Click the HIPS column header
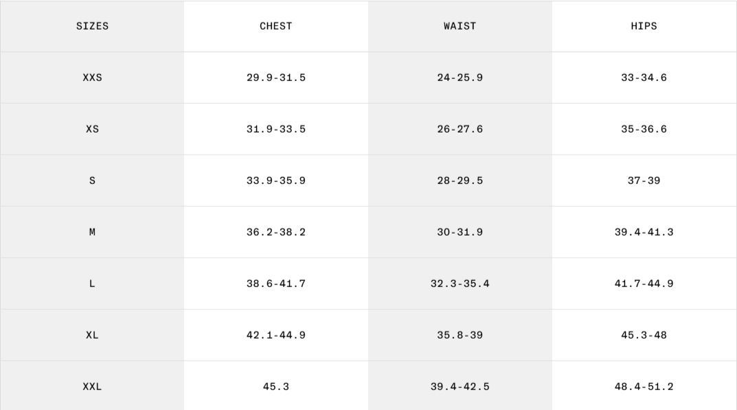 coord(644,26)
